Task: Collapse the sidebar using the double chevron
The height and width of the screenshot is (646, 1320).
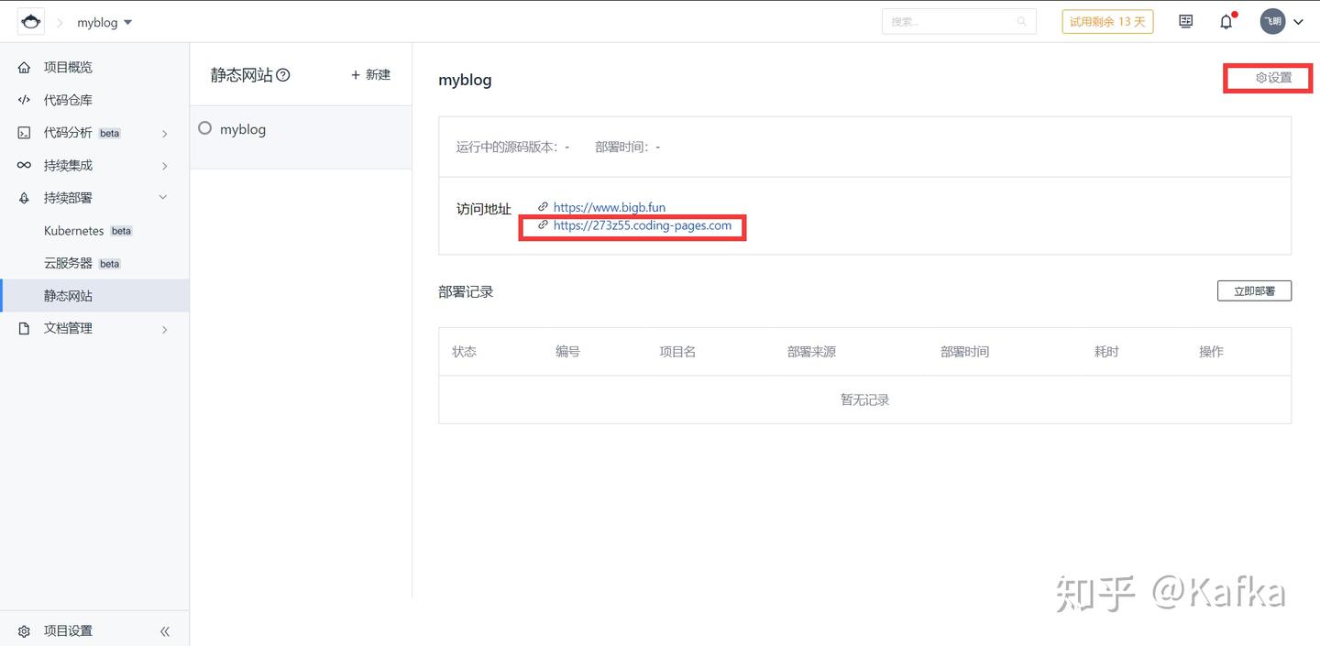Action: (x=165, y=630)
